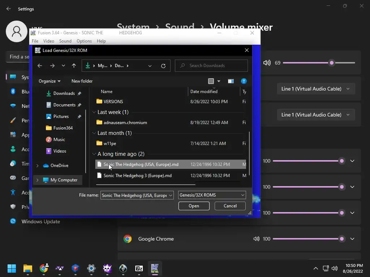This screenshot has height=277, width=370.
Task: Click the Search Downloads field
Action: (x=211, y=66)
